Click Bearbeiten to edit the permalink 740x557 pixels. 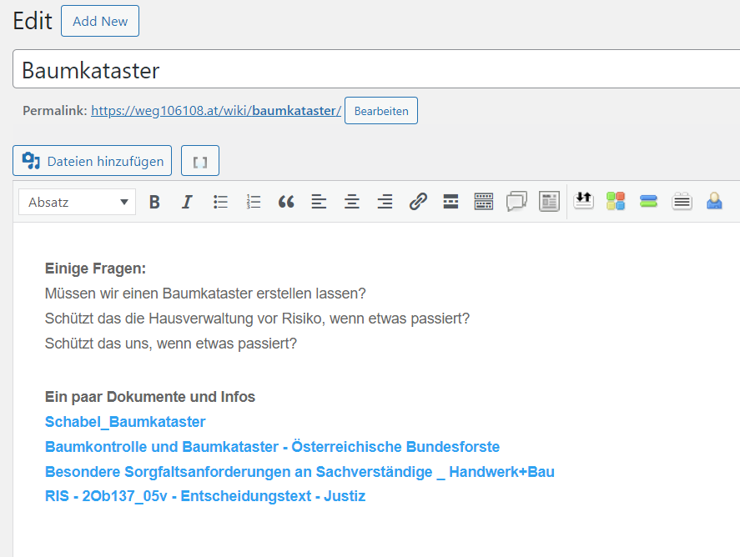click(381, 111)
